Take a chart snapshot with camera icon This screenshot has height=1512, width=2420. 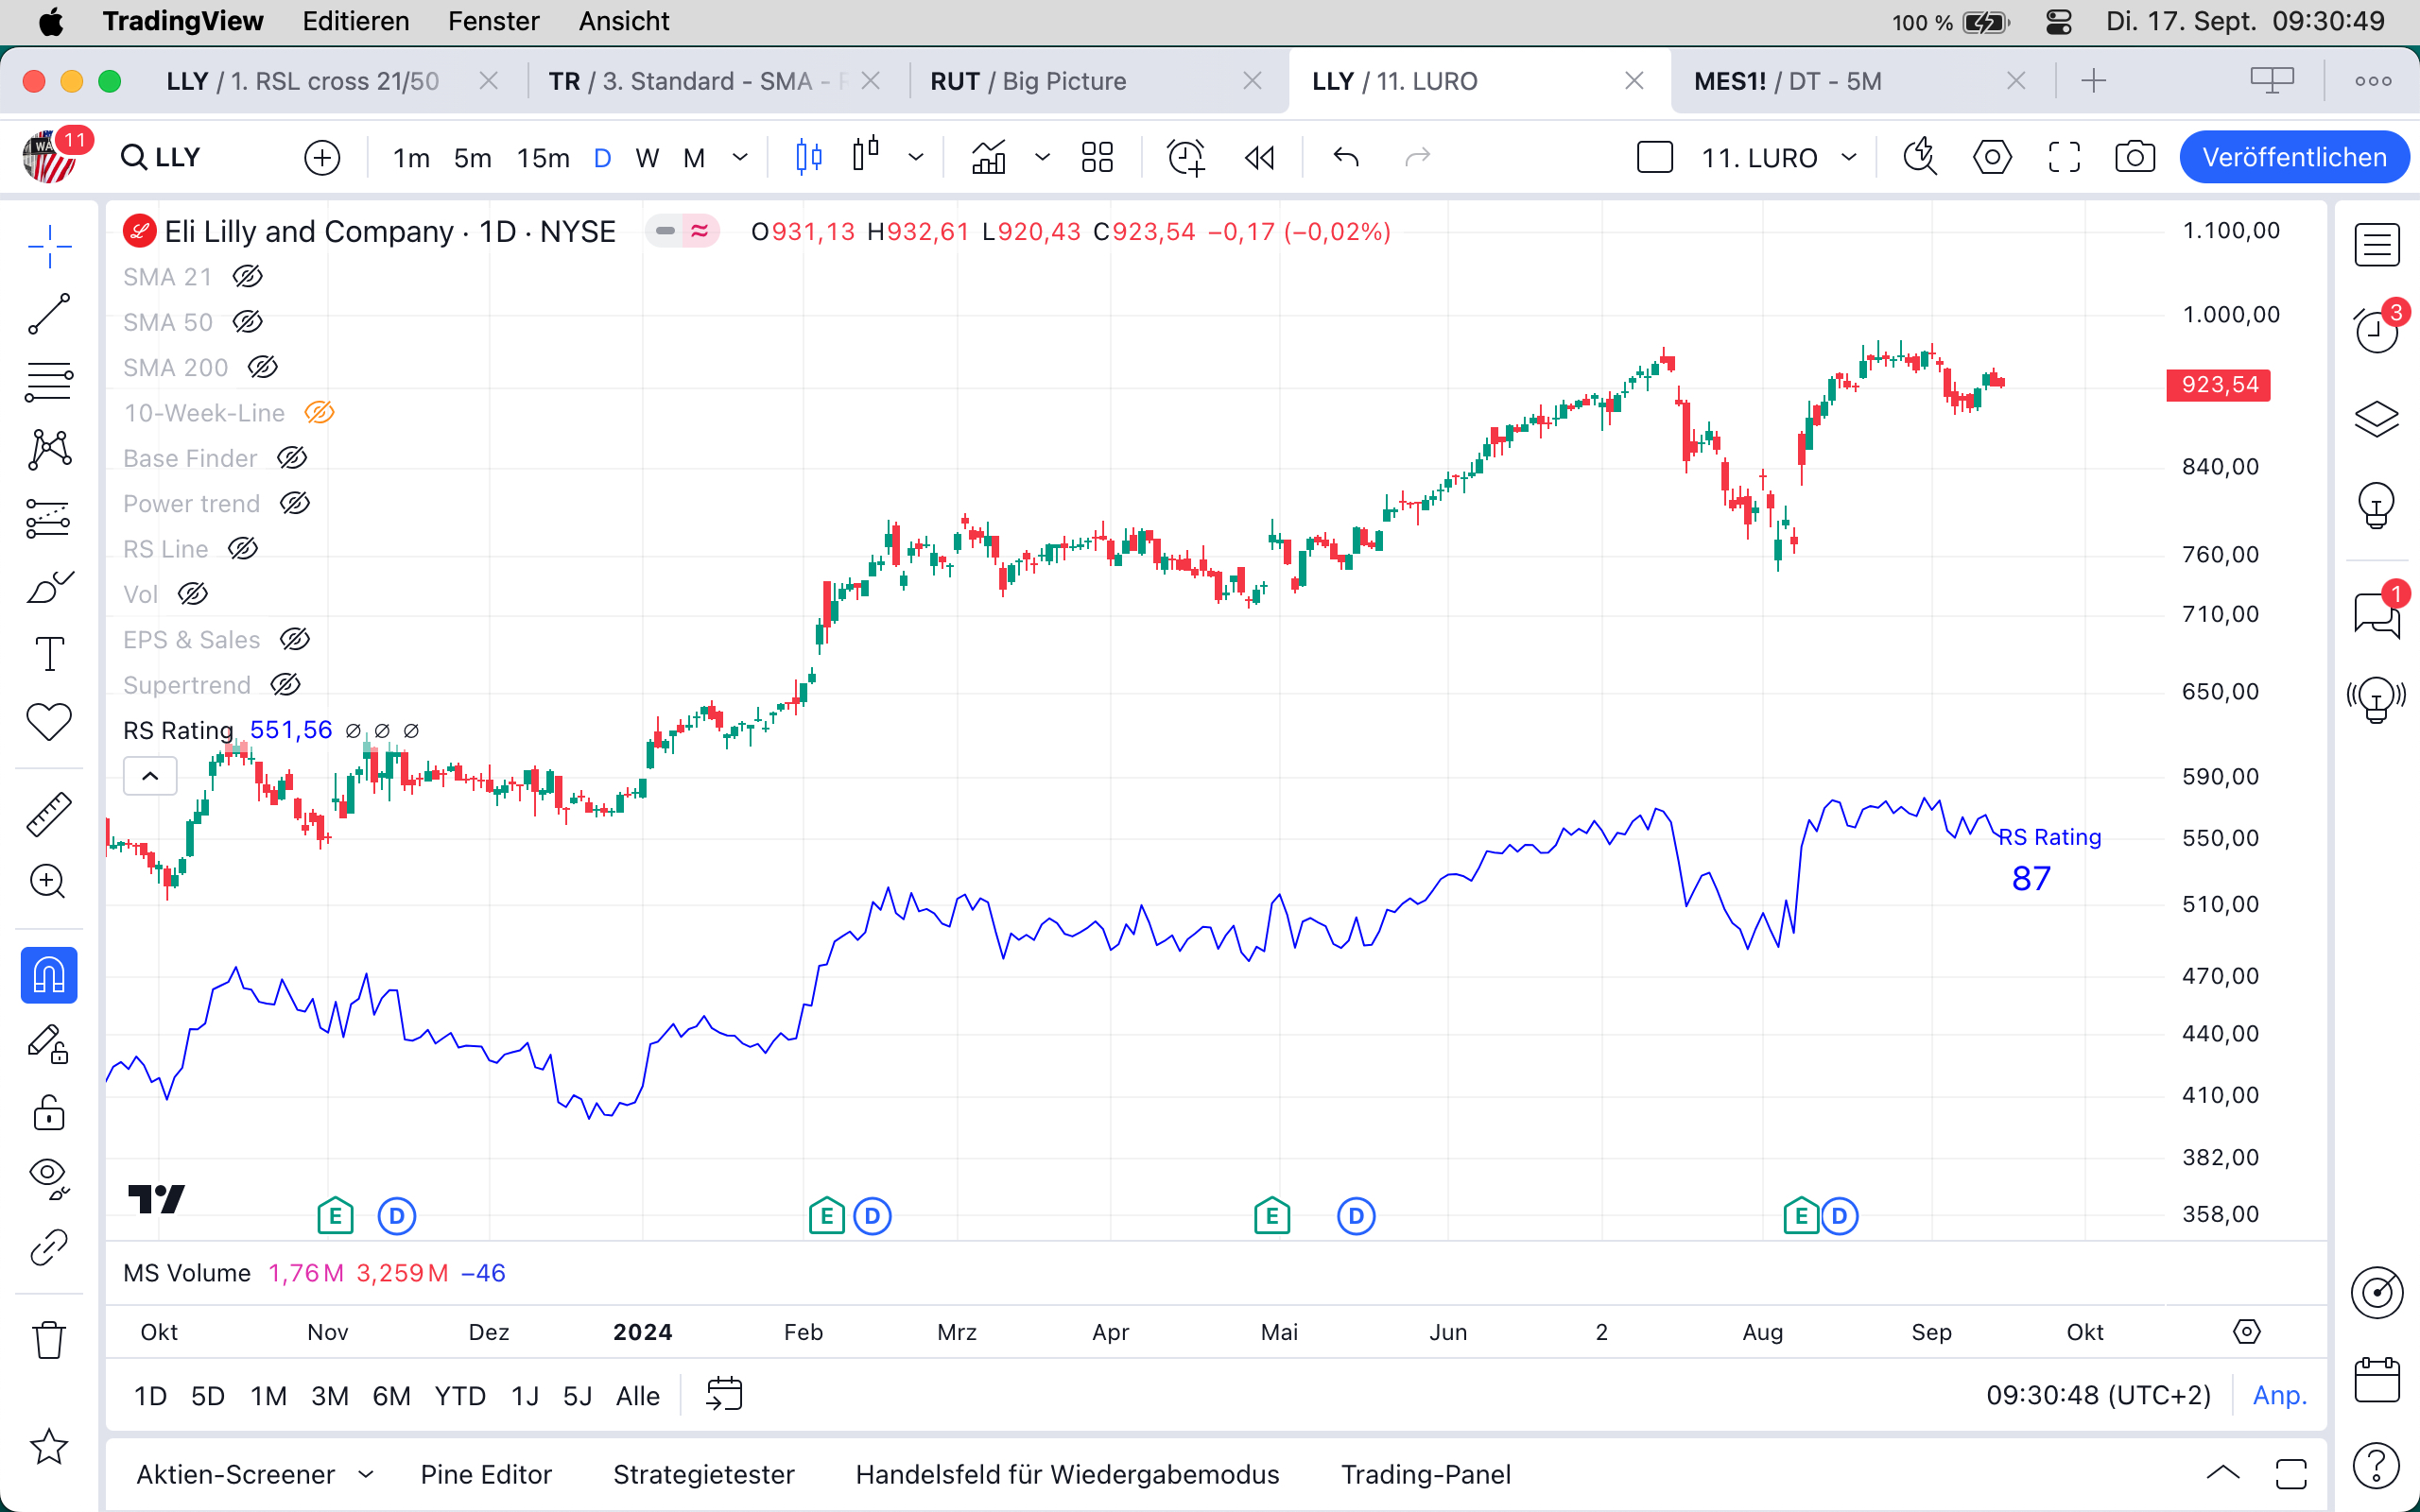point(2134,157)
